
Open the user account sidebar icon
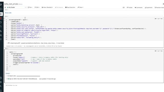pyautogui.click(x=1, y=86)
